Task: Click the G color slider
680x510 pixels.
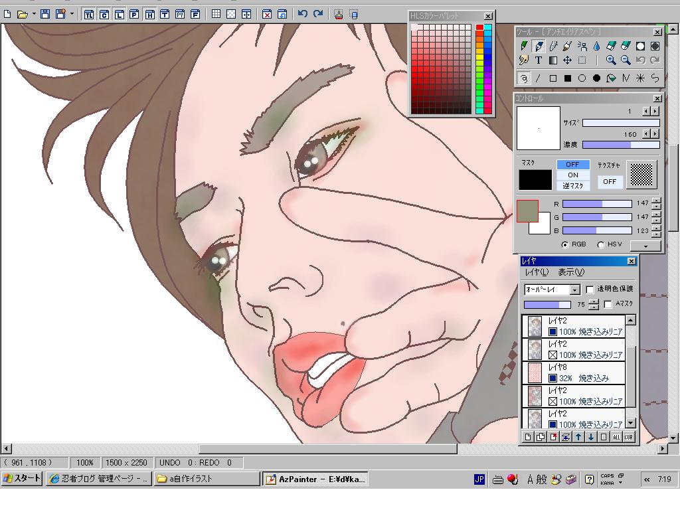Action: click(597, 217)
